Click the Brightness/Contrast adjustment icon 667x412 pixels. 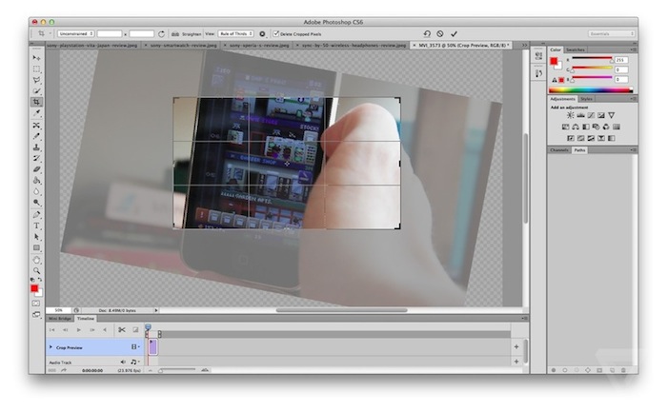(x=570, y=116)
